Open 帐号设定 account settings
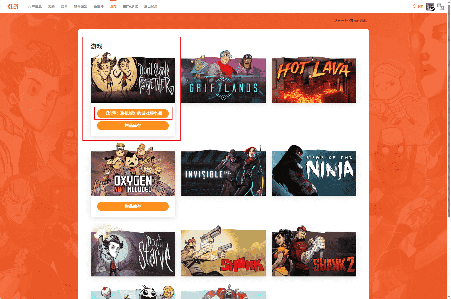This screenshot has width=451, height=299. (80, 6)
